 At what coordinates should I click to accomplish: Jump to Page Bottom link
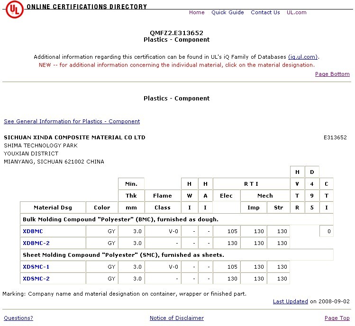click(x=332, y=74)
